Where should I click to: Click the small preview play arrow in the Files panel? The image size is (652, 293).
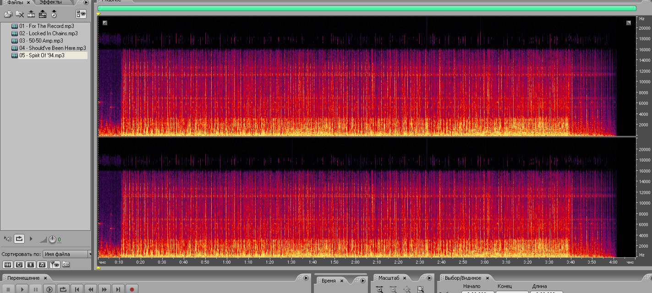pos(31,239)
